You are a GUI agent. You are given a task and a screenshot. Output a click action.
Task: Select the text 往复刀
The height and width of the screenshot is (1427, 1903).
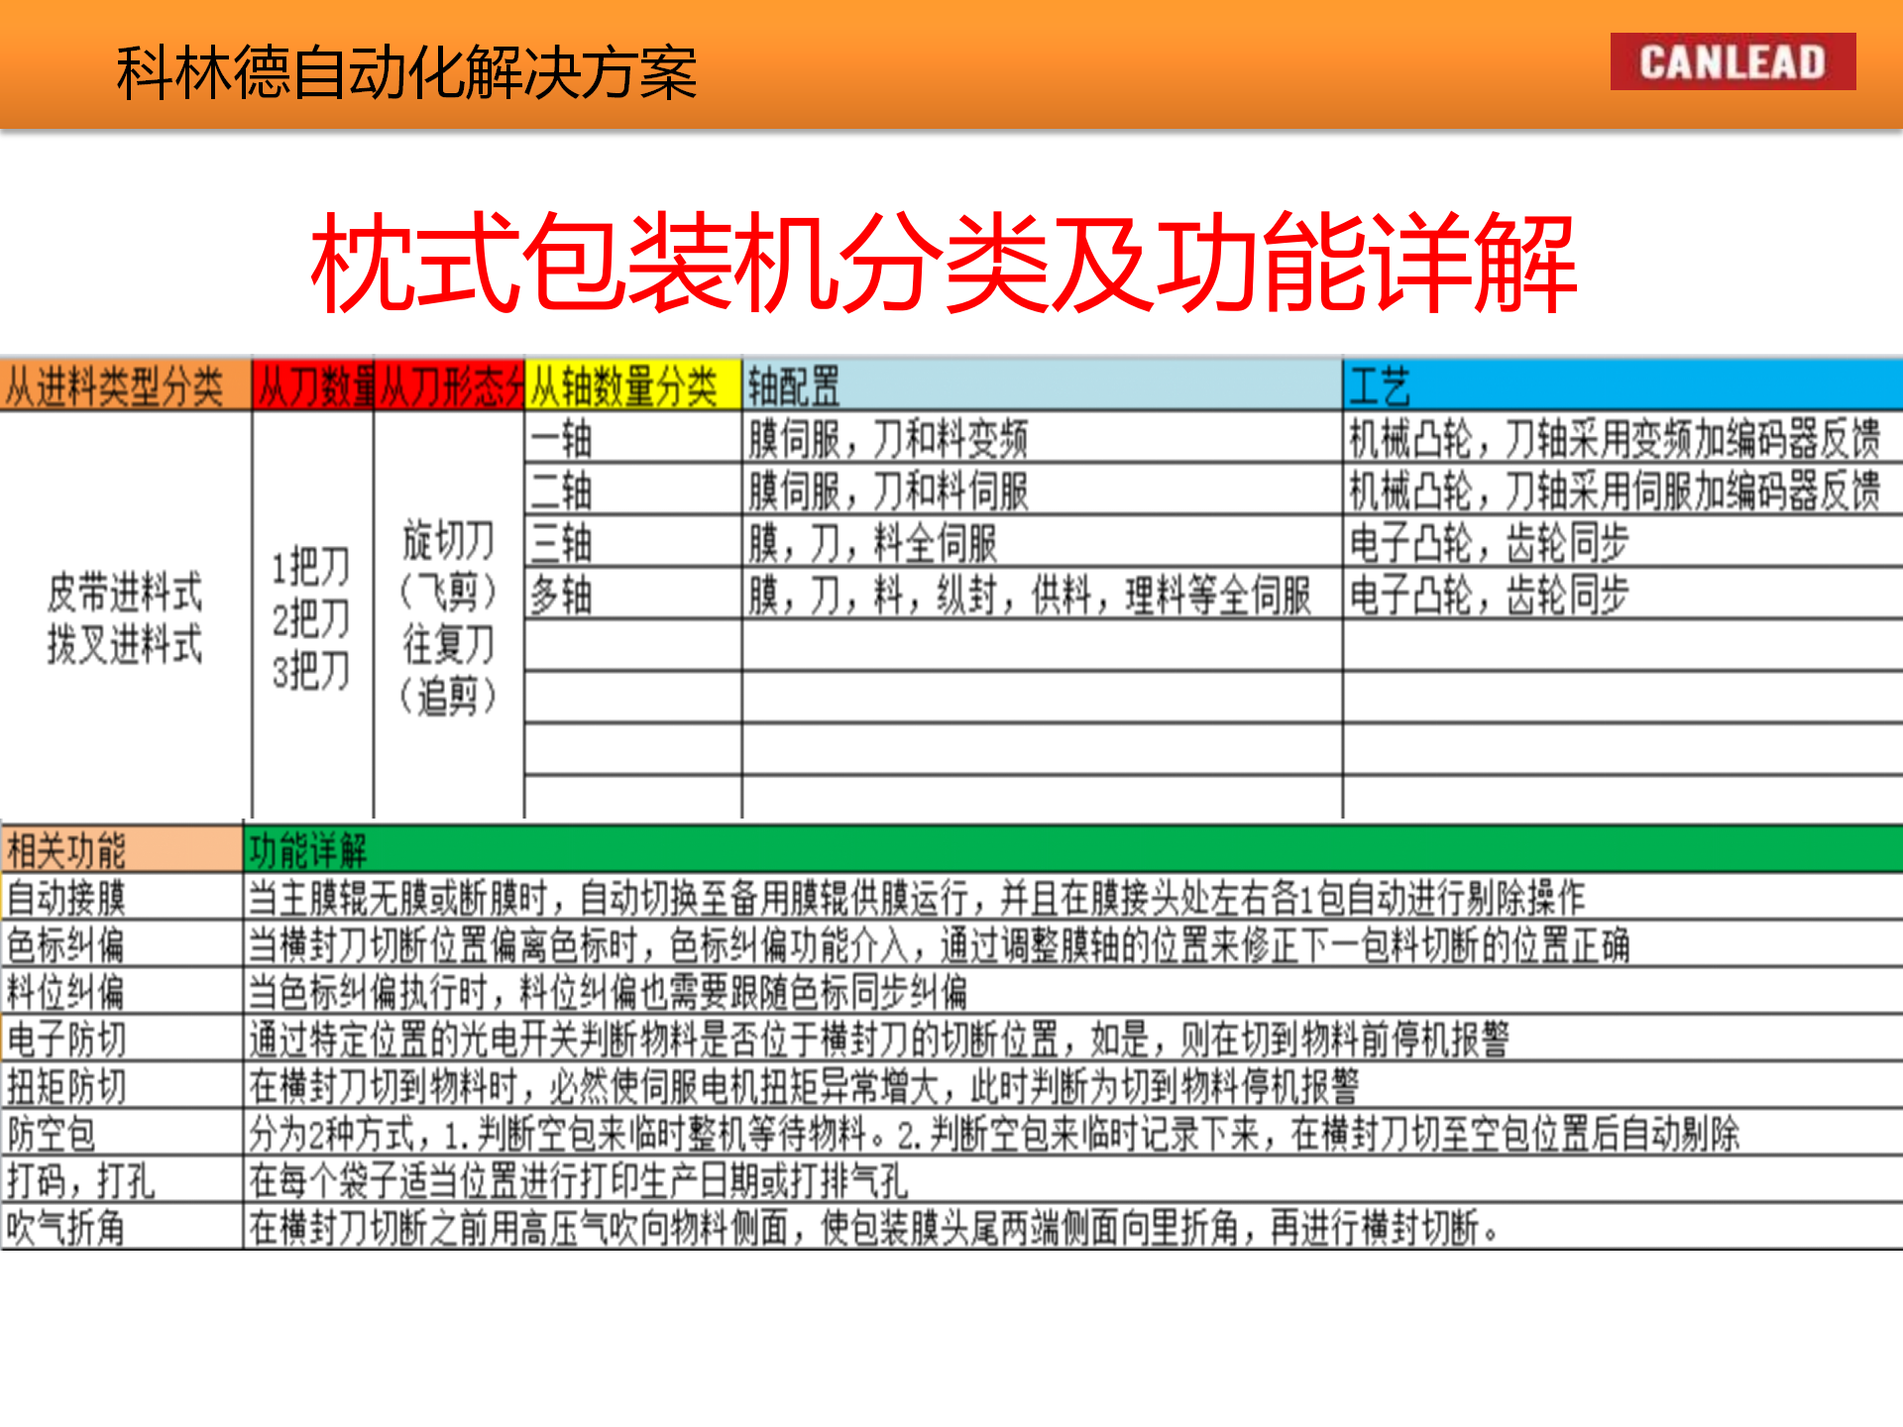[448, 645]
